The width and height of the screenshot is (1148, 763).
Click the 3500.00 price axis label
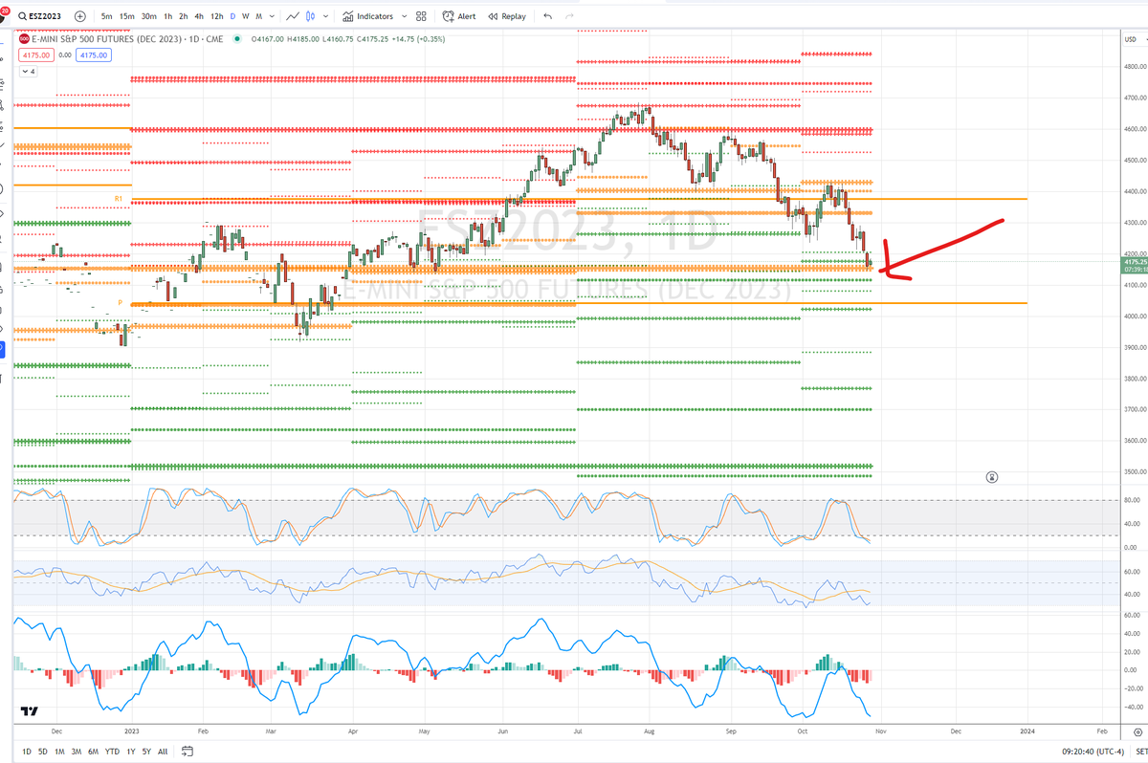click(1137, 472)
